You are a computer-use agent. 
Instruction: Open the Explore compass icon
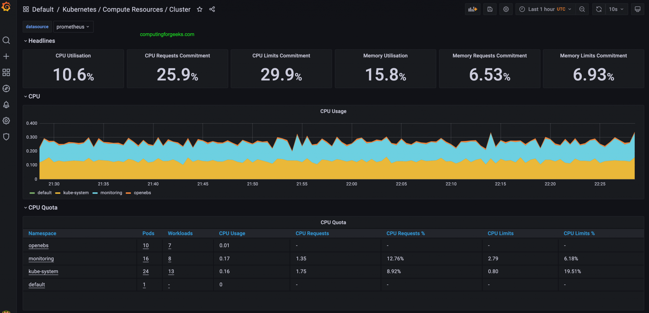coord(6,89)
